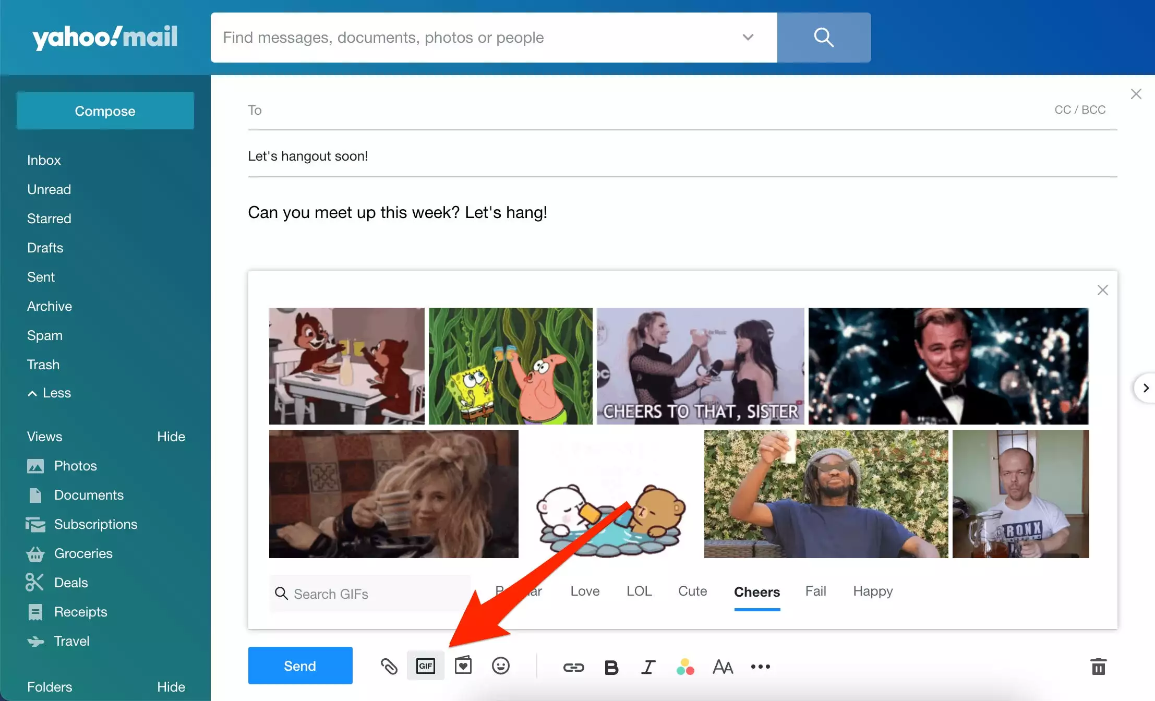Toggle italic formatting

[x=648, y=667]
